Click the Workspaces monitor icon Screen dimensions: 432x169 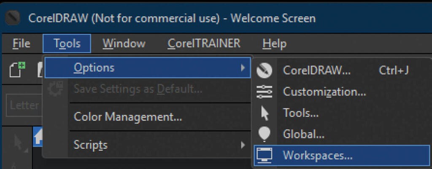(x=264, y=156)
